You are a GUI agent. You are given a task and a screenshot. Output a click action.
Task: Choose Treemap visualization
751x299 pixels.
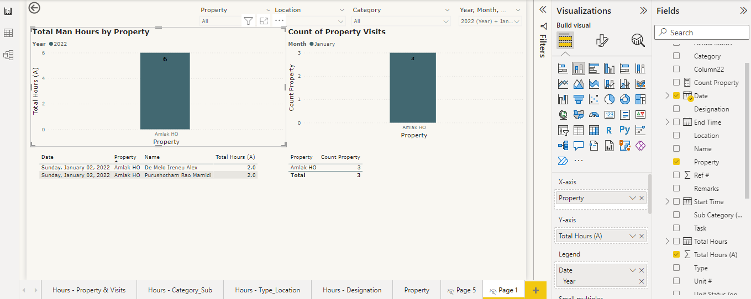[640, 99]
